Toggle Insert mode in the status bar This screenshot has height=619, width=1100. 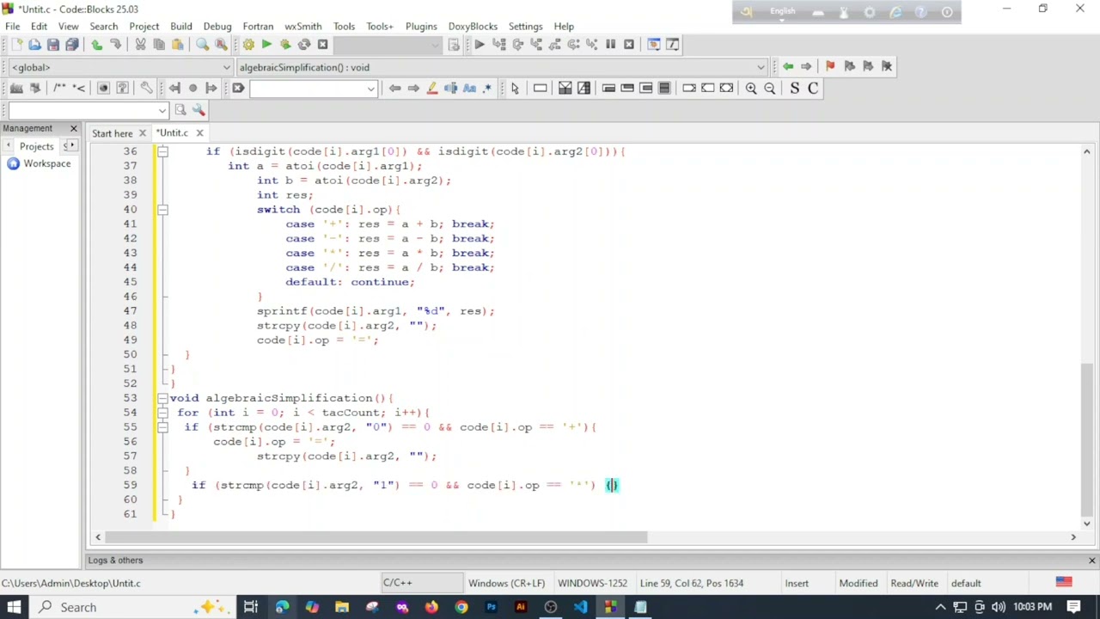coord(797,583)
